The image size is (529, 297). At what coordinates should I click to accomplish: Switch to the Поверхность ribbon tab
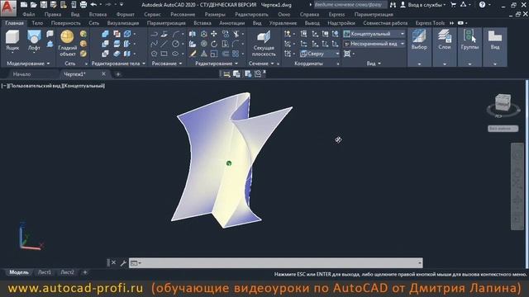click(66, 23)
